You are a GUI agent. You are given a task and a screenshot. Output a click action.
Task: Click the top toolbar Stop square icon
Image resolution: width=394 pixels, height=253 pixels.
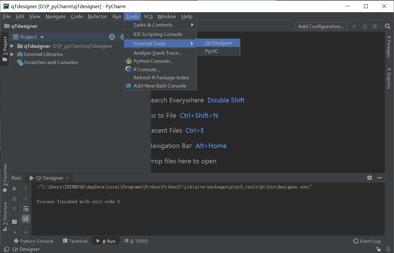375,26
